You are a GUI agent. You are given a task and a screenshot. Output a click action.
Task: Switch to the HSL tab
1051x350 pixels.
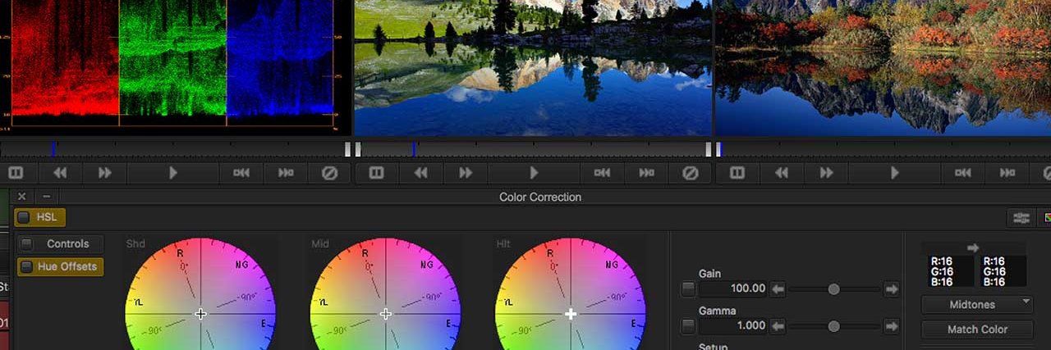[x=46, y=217]
